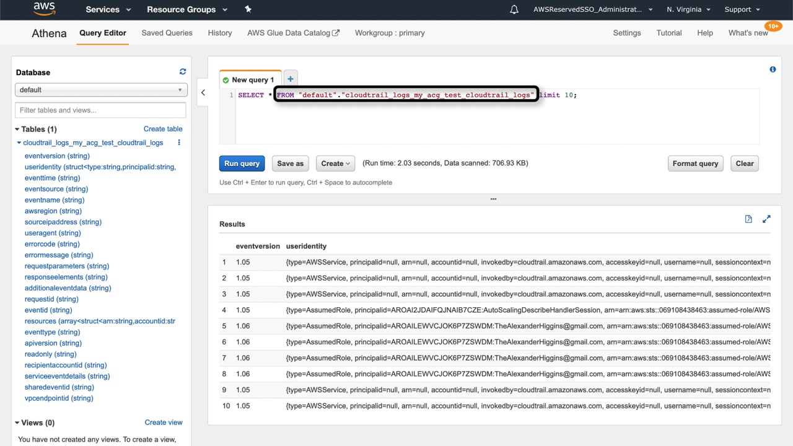Open the Help link
This screenshot has width=793, height=446.
pos(705,33)
